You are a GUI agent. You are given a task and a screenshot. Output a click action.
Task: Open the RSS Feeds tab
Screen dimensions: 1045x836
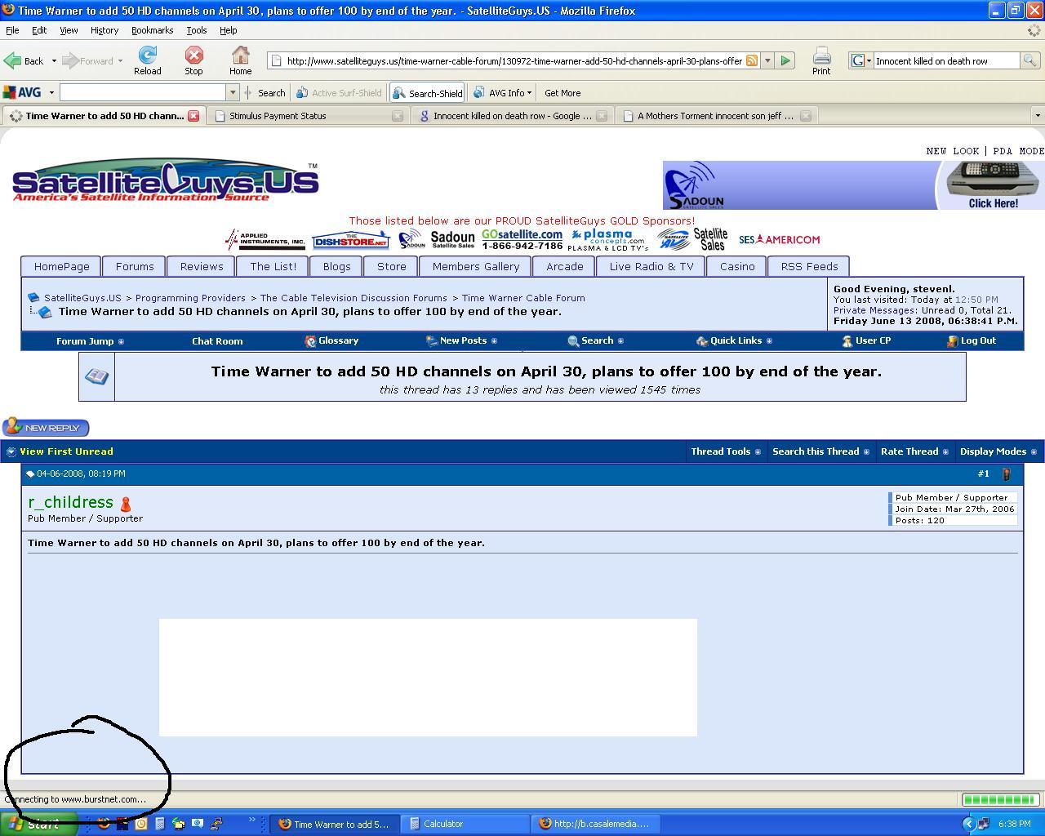[809, 266]
